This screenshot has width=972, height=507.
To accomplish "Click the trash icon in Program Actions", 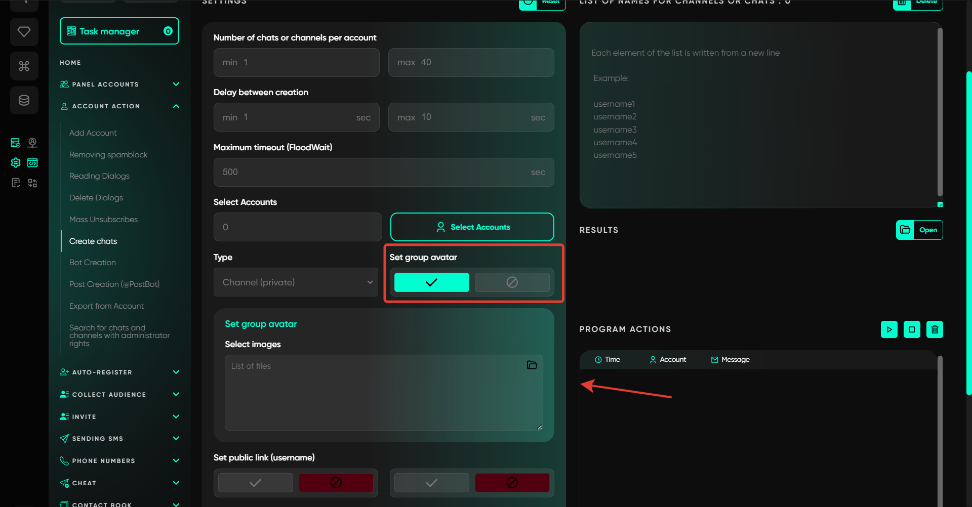I will [x=935, y=329].
